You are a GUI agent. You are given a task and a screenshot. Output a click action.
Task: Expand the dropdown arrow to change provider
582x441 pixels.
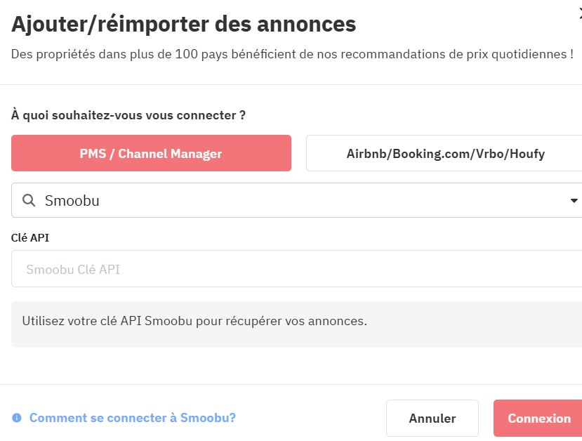tap(574, 200)
